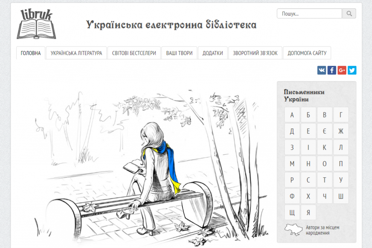Viewport: 372px width, 248px height.
Task: Select the Зворотний зв'язок tab
Action: [x=255, y=53]
